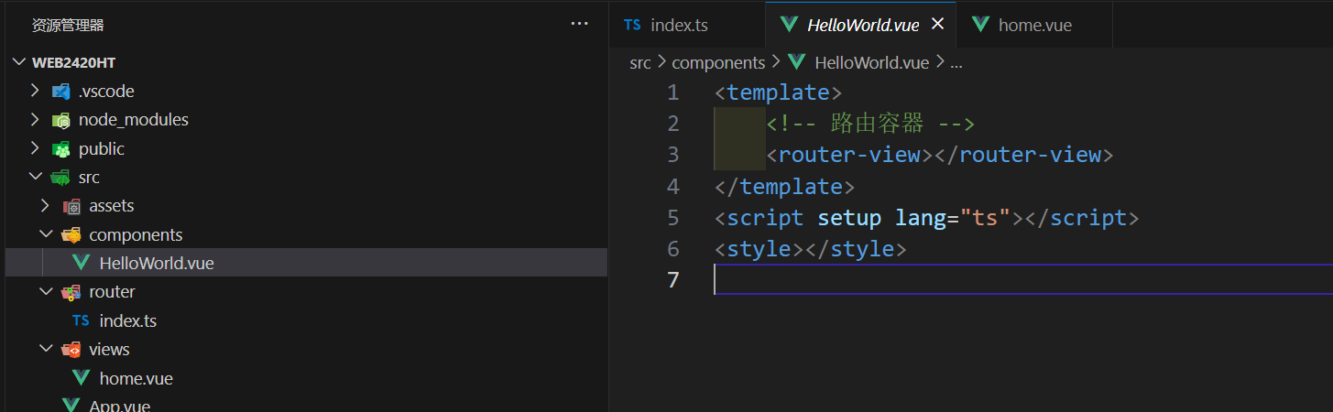The width and height of the screenshot is (1333, 412).
Task: Click the script setup lang code line
Action: click(926, 218)
